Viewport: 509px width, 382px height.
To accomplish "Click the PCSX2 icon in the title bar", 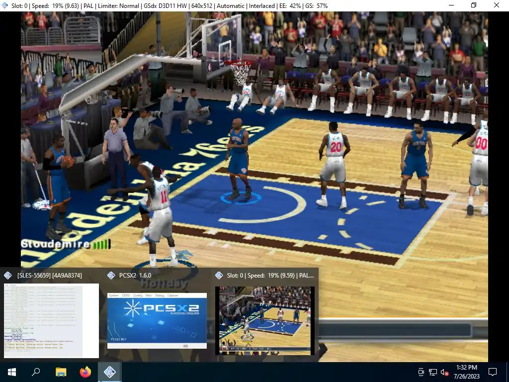I will pyautogui.click(x=5, y=5).
